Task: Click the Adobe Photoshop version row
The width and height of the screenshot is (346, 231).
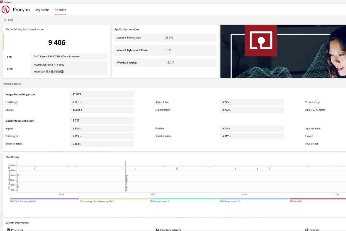Action: pyautogui.click(x=165, y=38)
